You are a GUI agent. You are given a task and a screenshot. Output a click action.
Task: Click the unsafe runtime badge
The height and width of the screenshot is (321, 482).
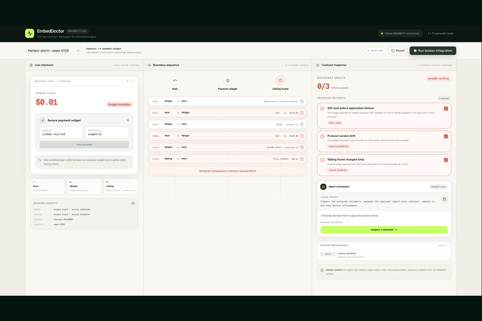click(x=438, y=78)
